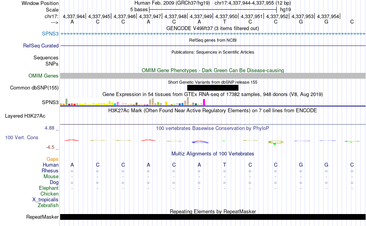
Task: Click the 5 bases scale bar
Action: (x=213, y=10)
